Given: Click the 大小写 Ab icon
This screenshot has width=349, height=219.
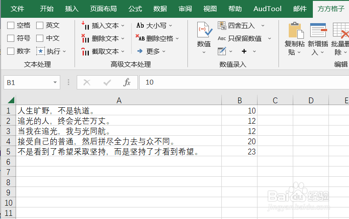Looking at the screenshot, I should pos(140,25).
